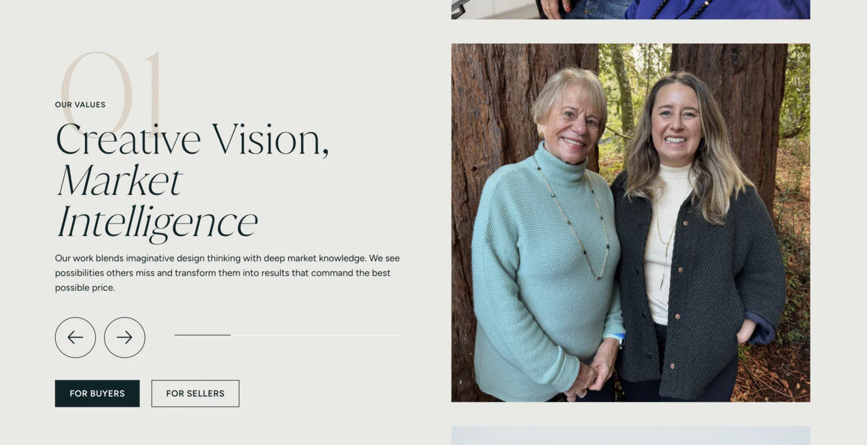Open the photo of the two women
The height and width of the screenshot is (445, 867).
point(630,223)
